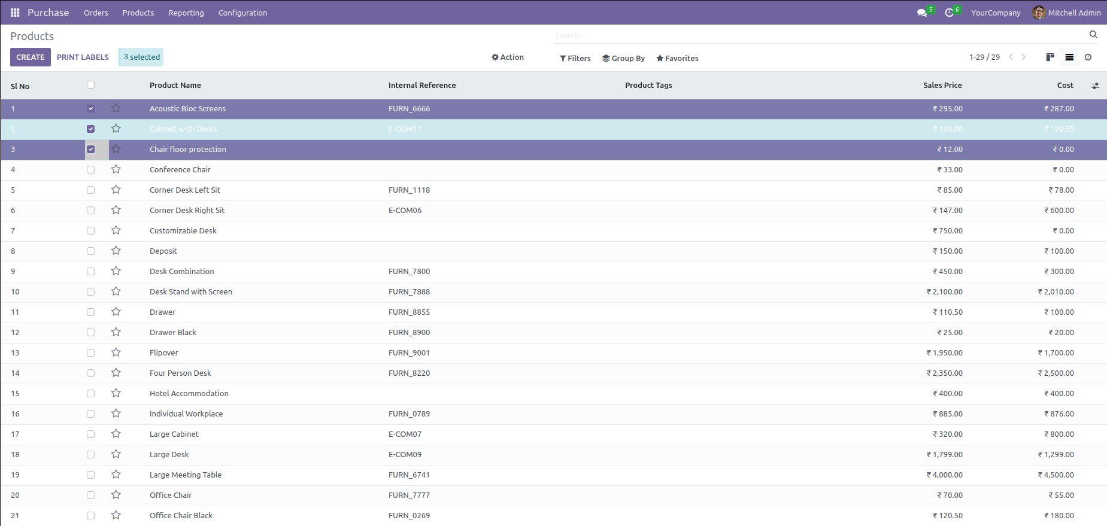Screen dimensions: 1107x526
Task: Click the FURN_9001 internal reference cell
Action: click(409, 353)
